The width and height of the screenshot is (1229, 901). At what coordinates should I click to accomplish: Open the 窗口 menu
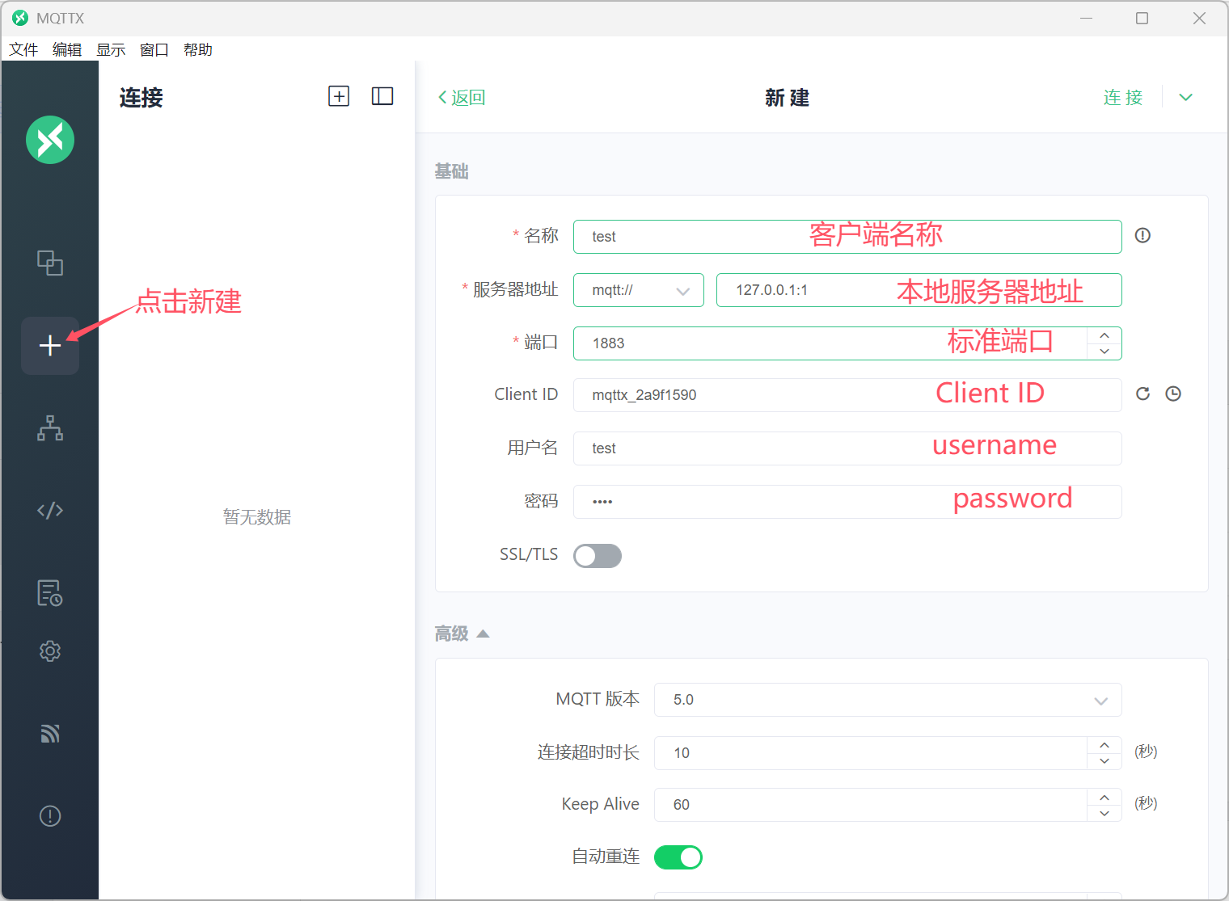tap(154, 49)
